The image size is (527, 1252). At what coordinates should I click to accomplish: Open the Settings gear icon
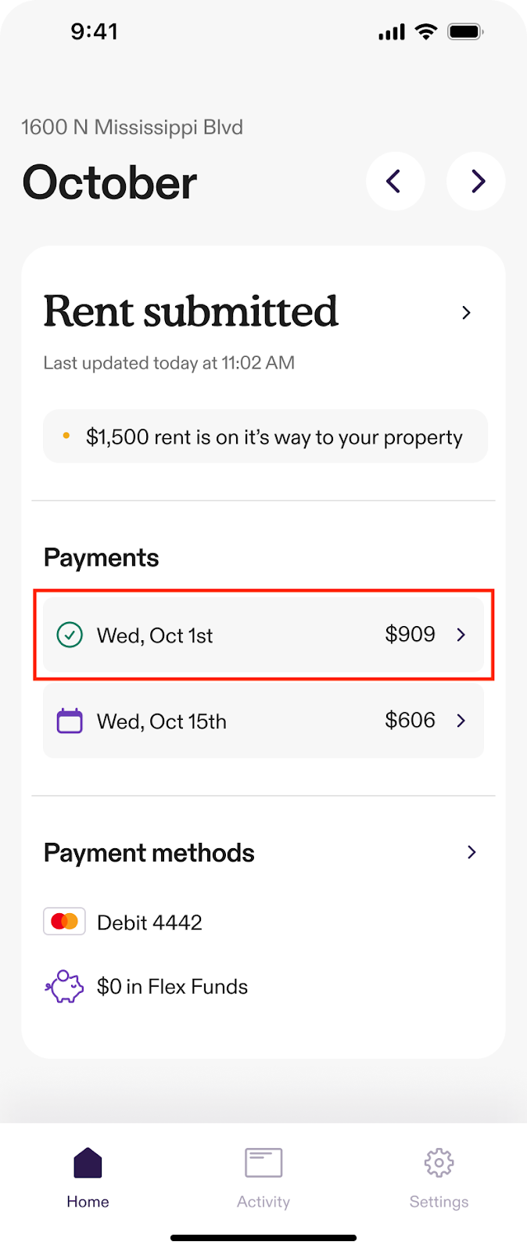click(439, 1163)
